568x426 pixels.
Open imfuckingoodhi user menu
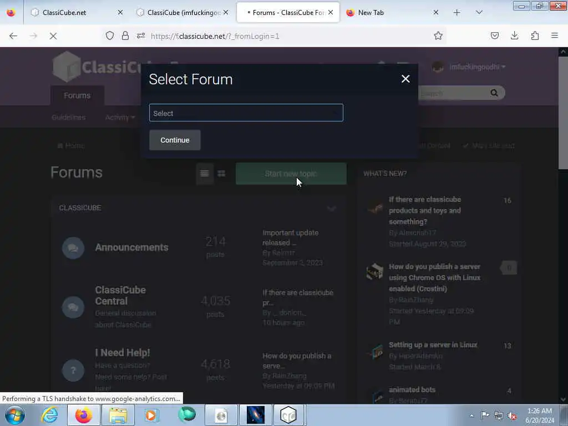pyautogui.click(x=477, y=67)
